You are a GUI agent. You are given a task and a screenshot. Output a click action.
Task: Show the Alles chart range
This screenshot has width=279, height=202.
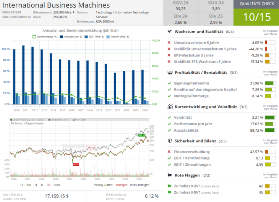(x=57, y=185)
